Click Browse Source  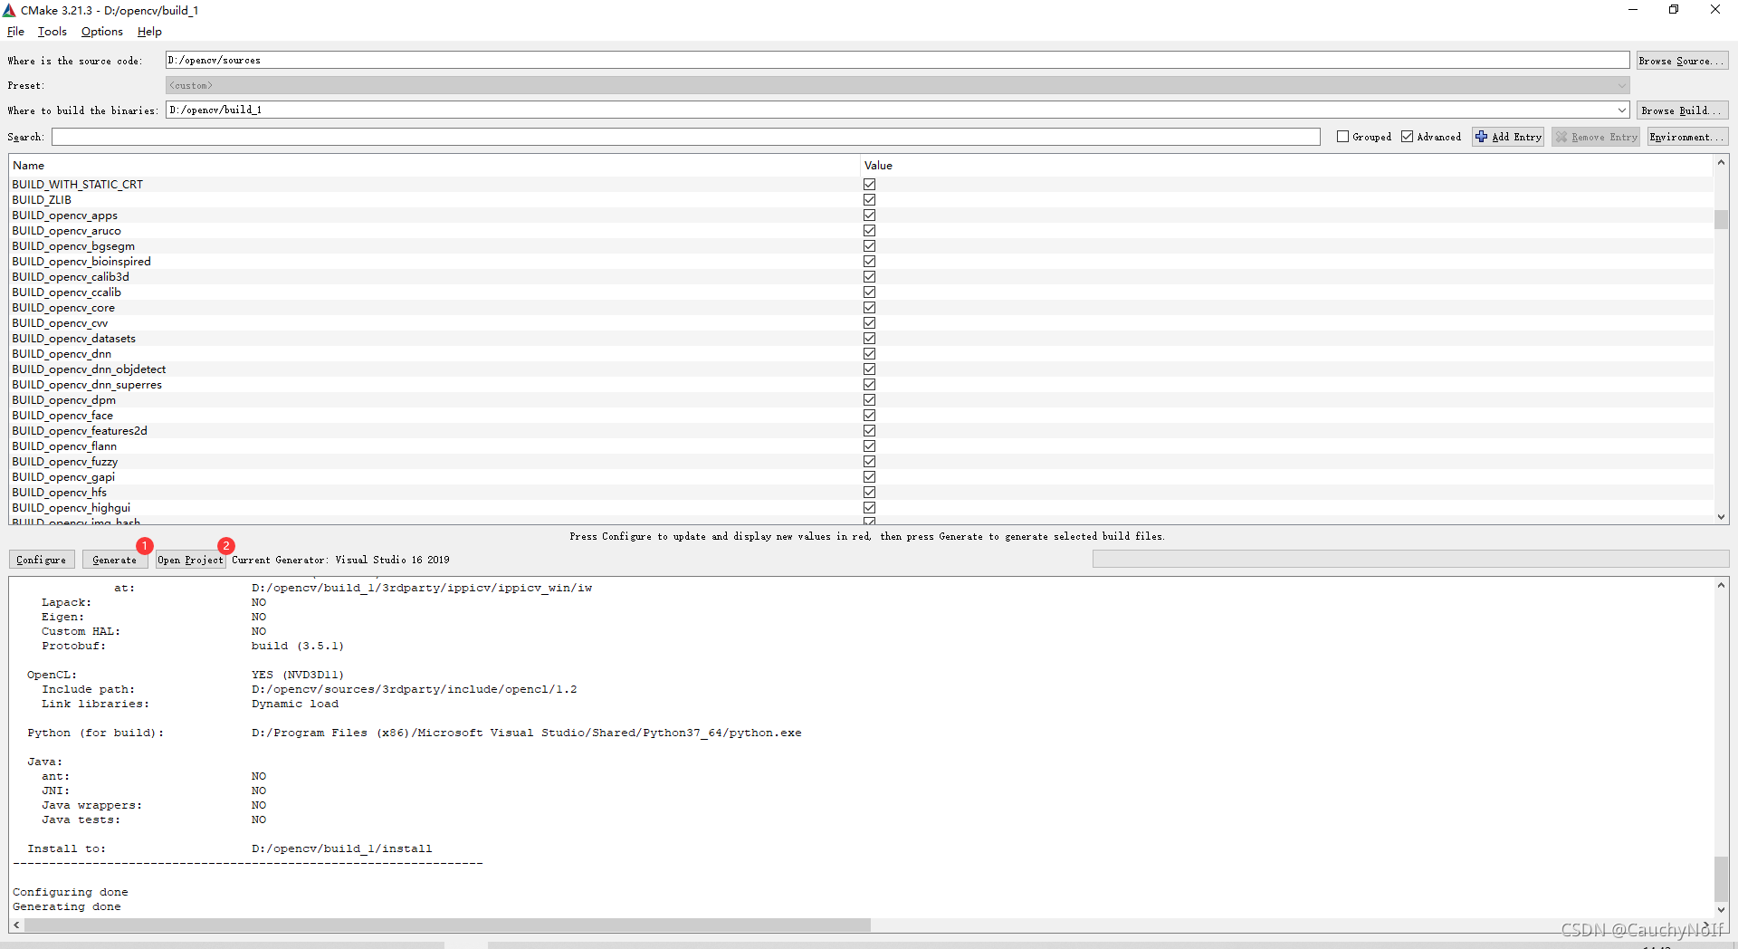(x=1681, y=60)
